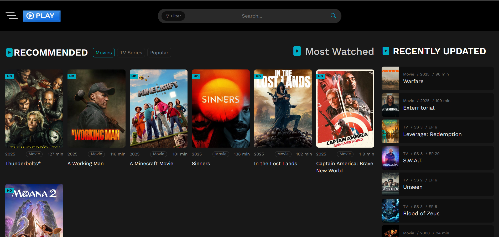Click '127 min' under Thunderbolts*
This screenshot has width=499, height=237.
(x=55, y=154)
